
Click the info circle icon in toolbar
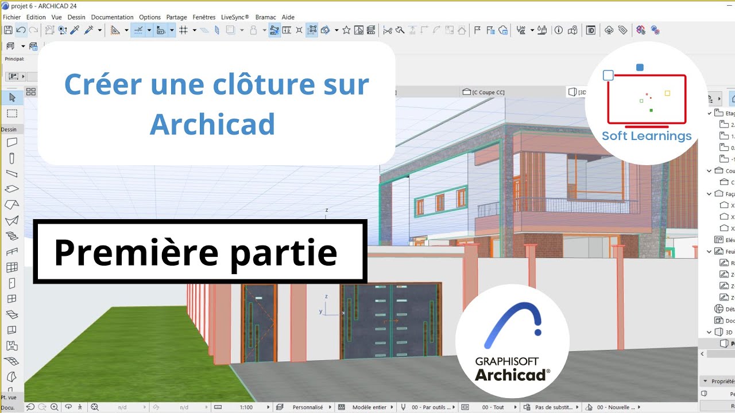pos(558,30)
